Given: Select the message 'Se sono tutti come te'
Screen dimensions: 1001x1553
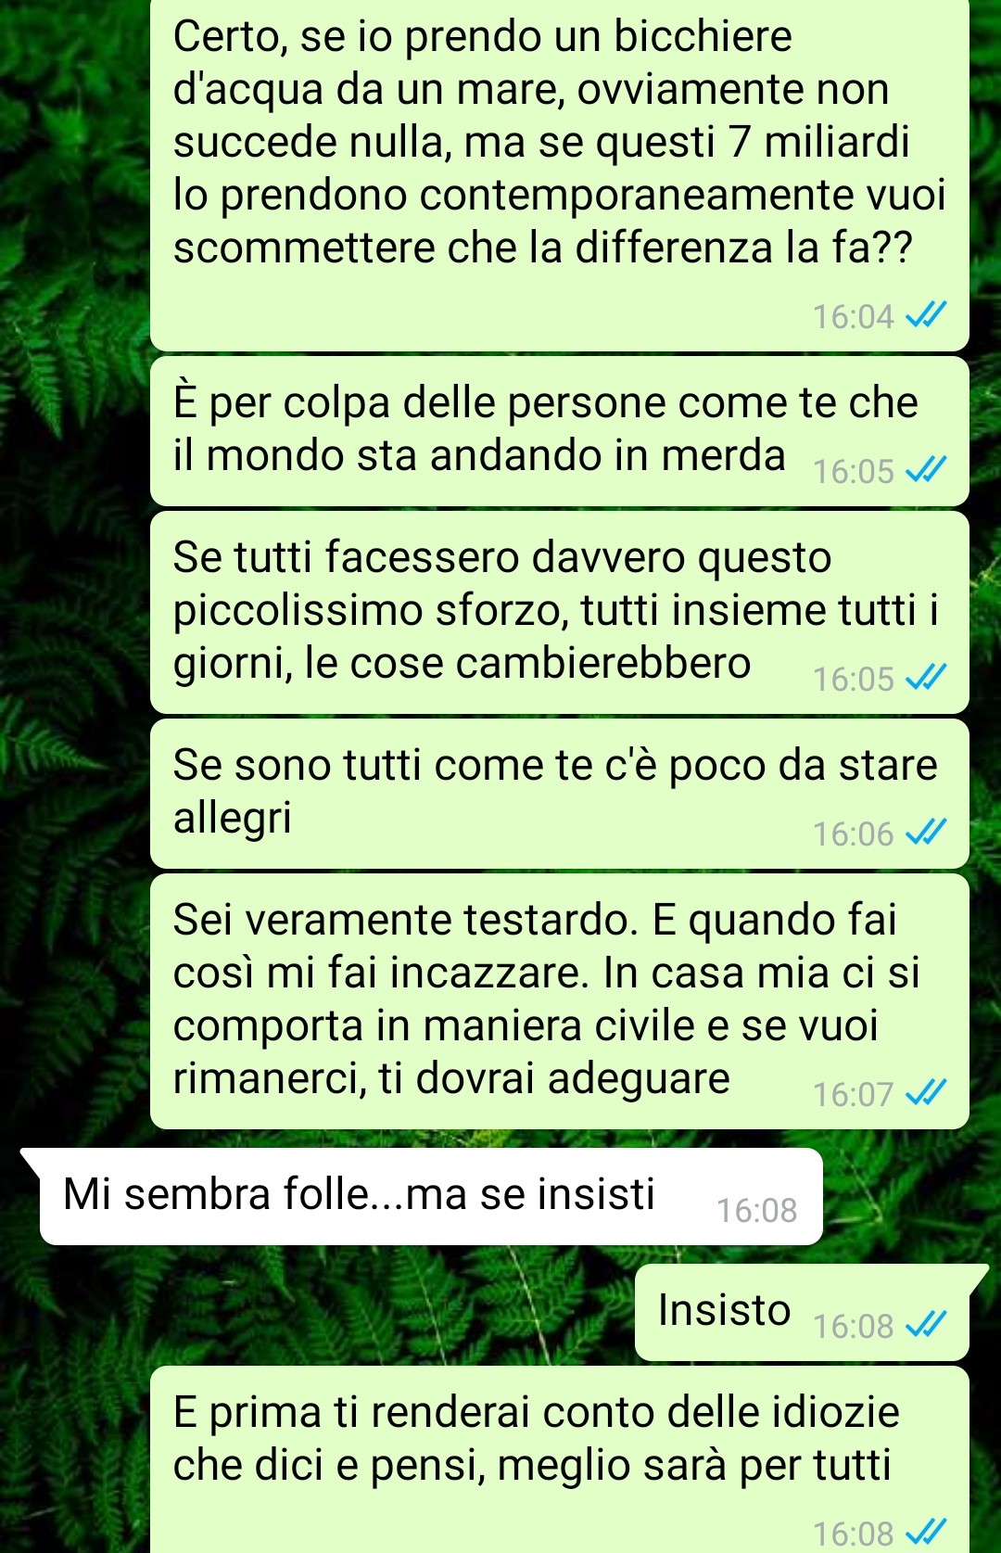Looking at the screenshot, I should pos(560,794).
